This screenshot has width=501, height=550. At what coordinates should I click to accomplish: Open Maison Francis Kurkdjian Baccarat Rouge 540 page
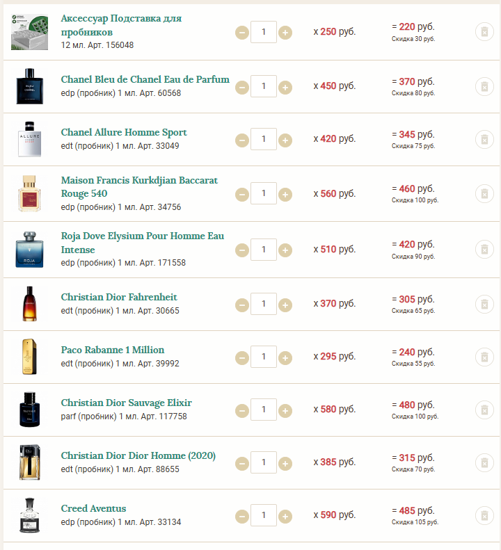point(139,186)
